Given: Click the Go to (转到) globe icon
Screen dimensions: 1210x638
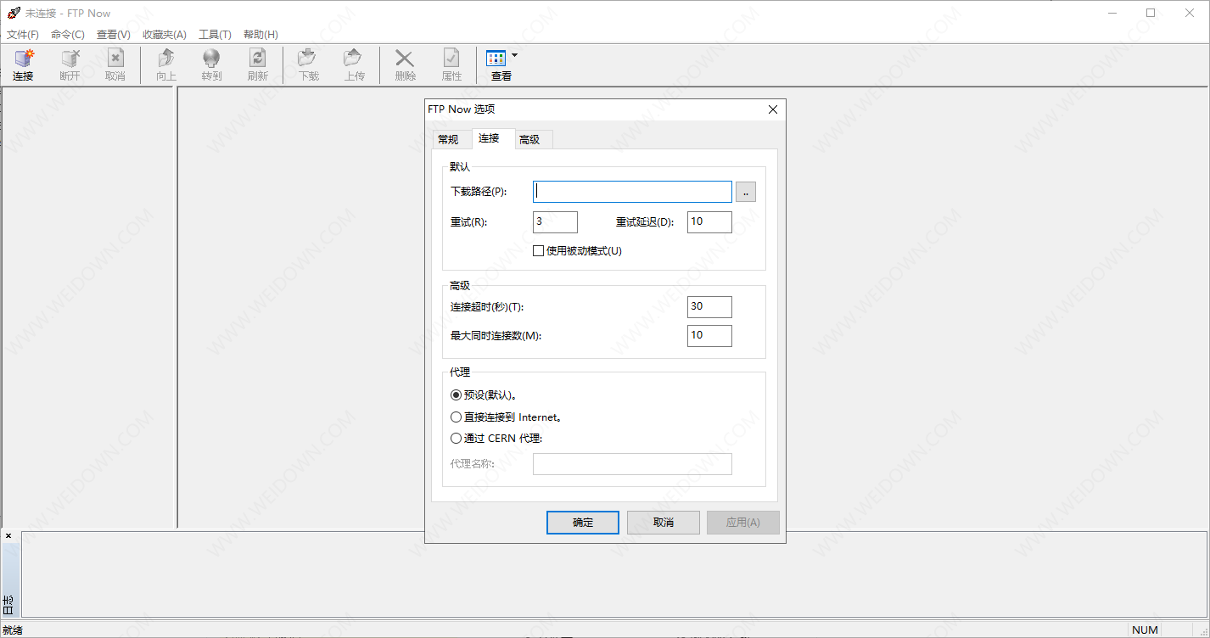Looking at the screenshot, I should (211, 58).
